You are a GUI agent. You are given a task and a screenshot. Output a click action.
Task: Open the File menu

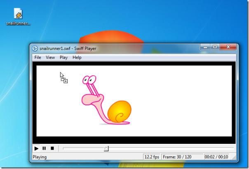(38, 57)
